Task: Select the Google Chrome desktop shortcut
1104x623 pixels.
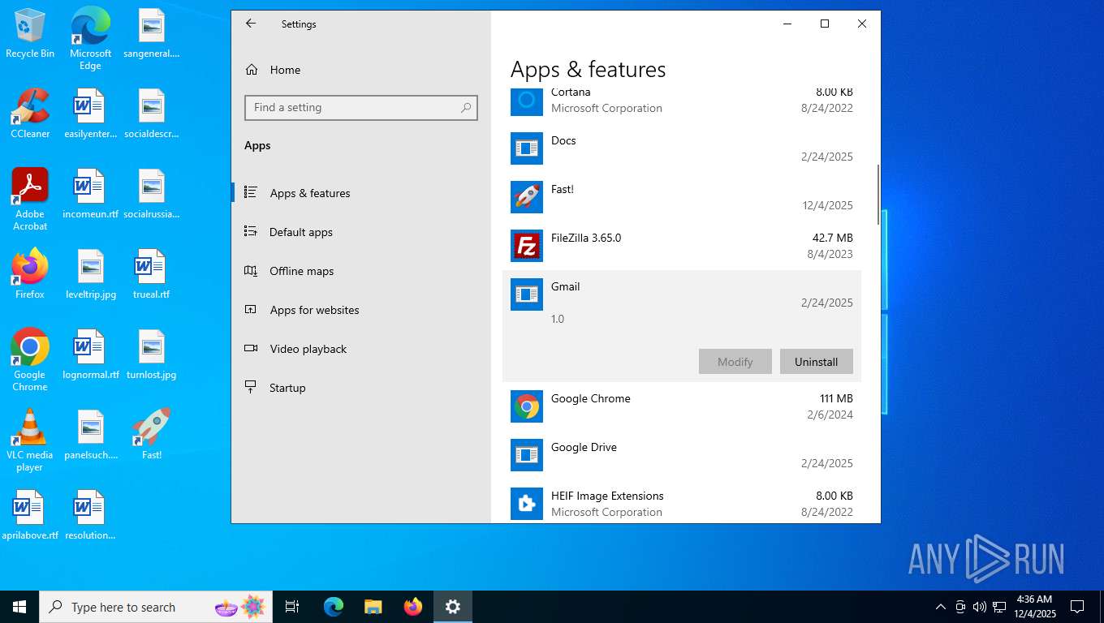Action: 30,359
